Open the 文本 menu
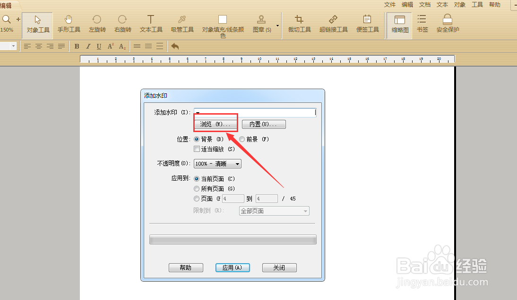 point(442,5)
